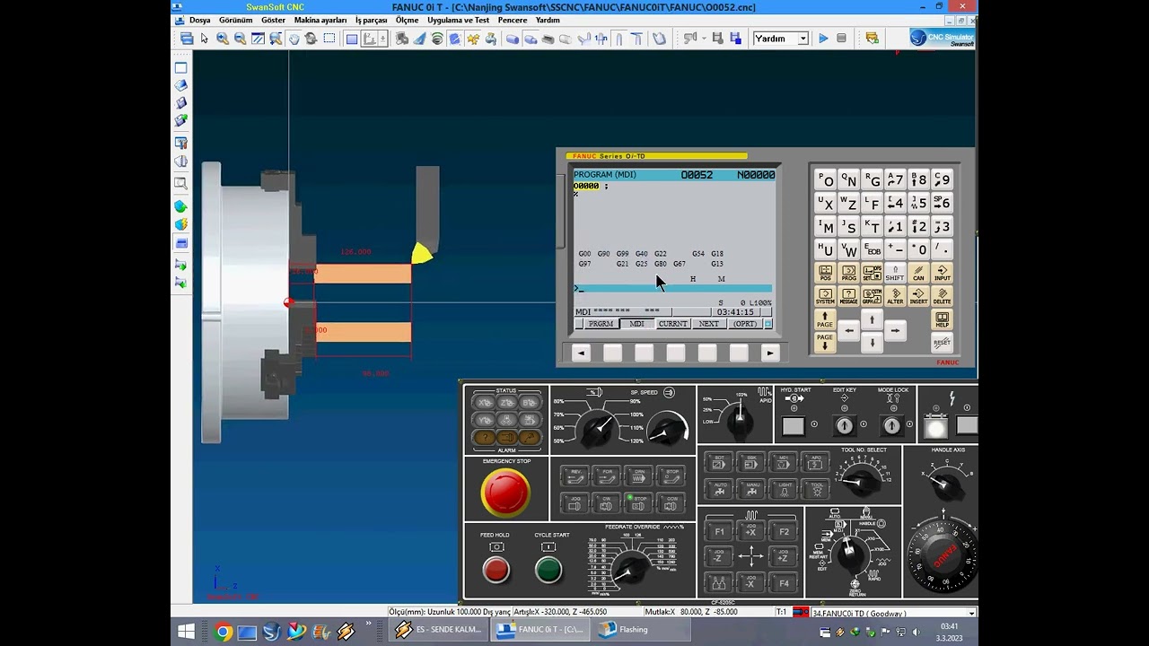Screen dimensions: 1149x646
Task: Push the green CYCLE START button
Action: pos(548,570)
